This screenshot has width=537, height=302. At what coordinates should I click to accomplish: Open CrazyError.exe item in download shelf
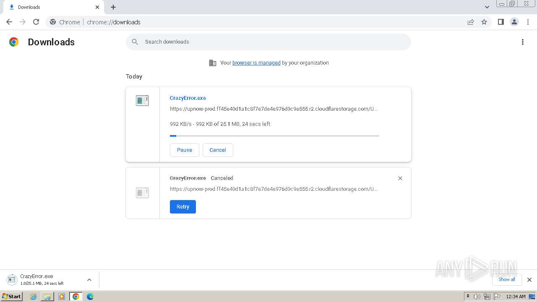42,280
